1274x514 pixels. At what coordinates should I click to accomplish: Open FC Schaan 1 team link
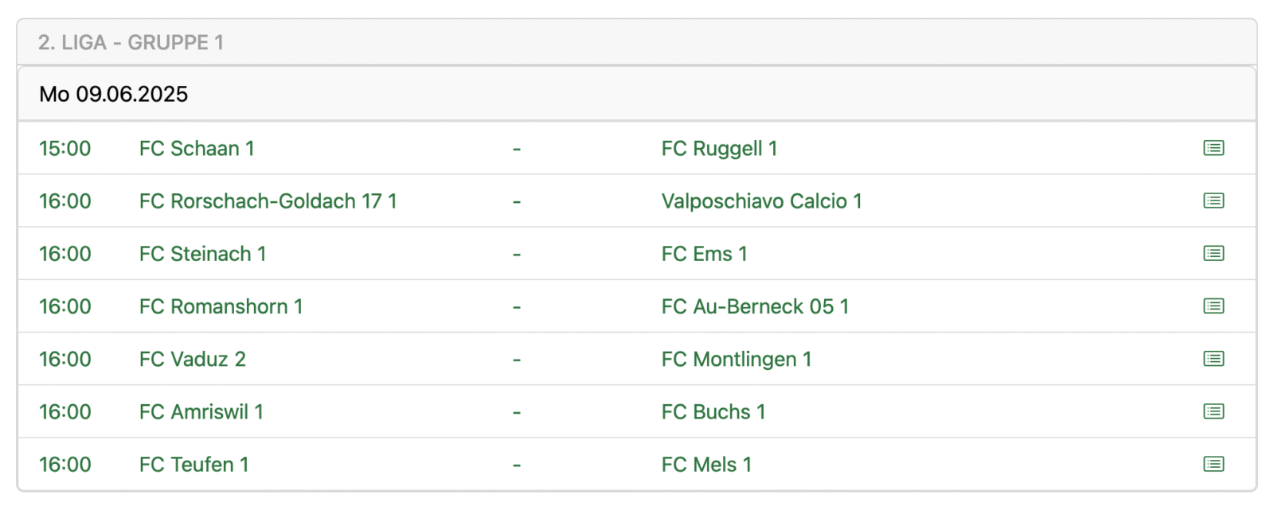197,149
